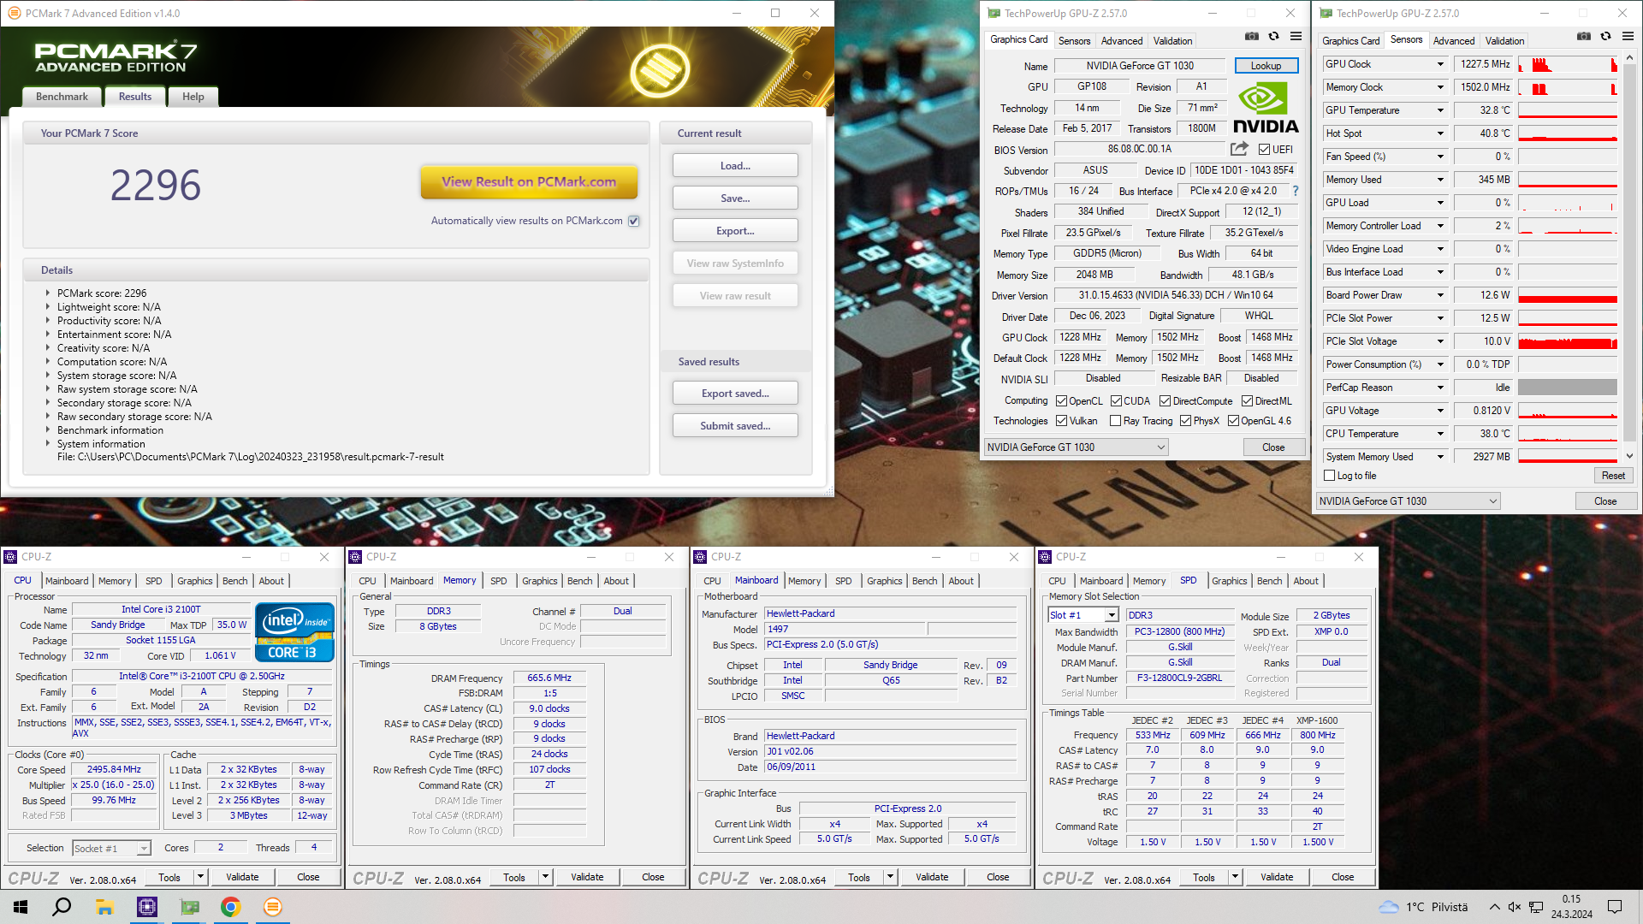Toggle UEFI checkbox in GPU-Z
The height and width of the screenshot is (924, 1643).
(1264, 149)
